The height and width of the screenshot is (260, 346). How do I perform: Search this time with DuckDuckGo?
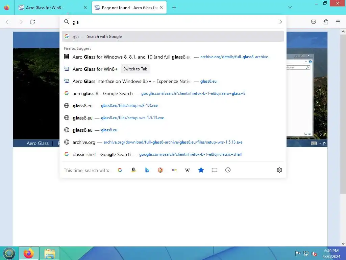pyautogui.click(x=160, y=170)
